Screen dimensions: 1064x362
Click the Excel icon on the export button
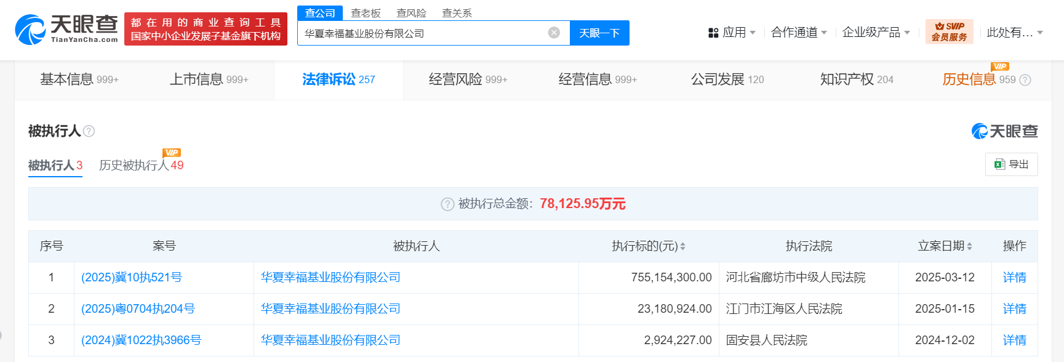coord(999,164)
